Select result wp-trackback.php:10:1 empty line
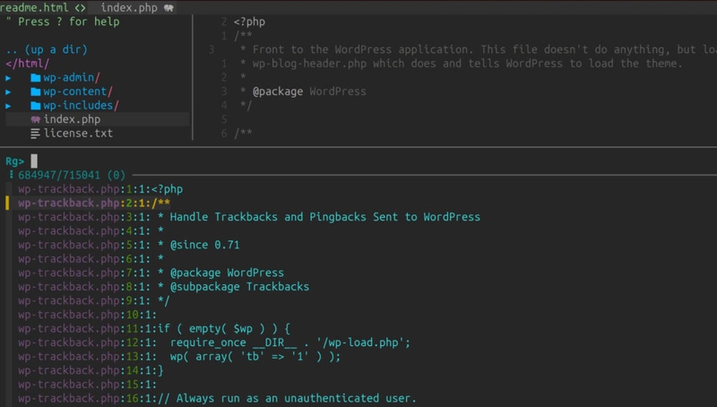Screen dimensions: 717x407 [x=87, y=315]
